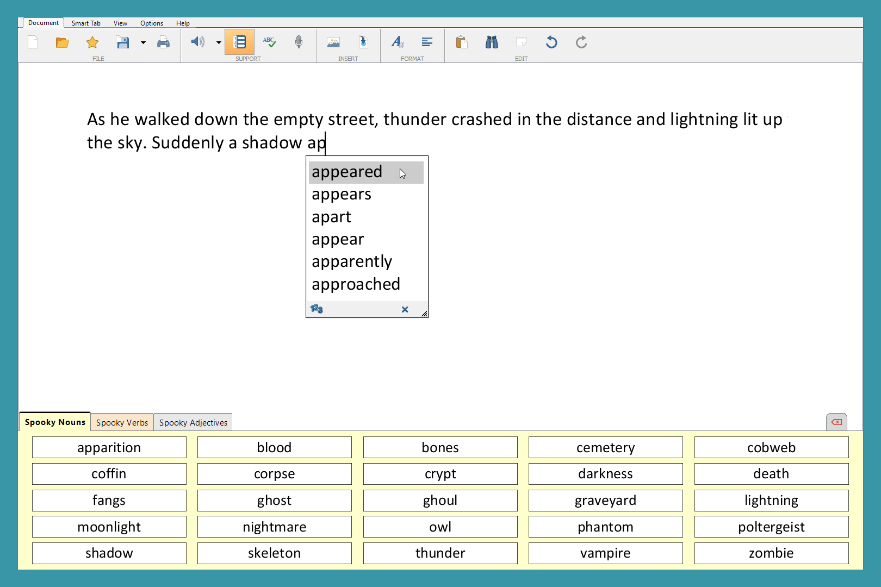881x587 pixels.
Task: Open the Options menu
Action: point(152,23)
